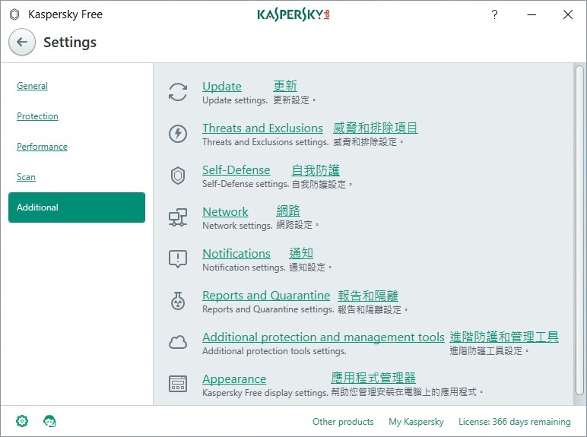Image resolution: width=587 pixels, height=437 pixels.
Task: Open help with the question mark icon
Action: tap(494, 14)
